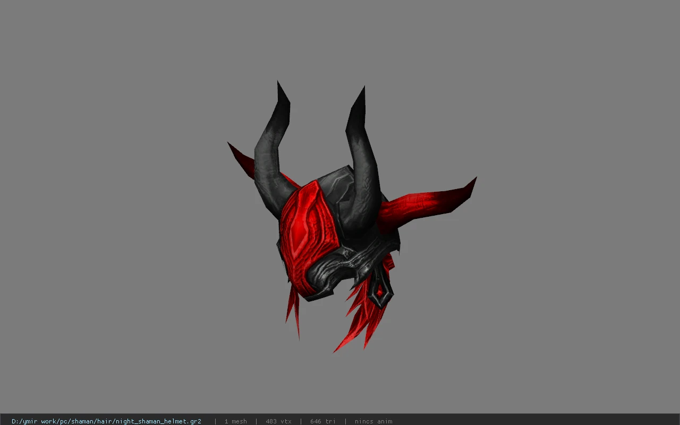680x425 pixels.
Task: Click the '1 mesh' status entry
Action: (x=235, y=421)
